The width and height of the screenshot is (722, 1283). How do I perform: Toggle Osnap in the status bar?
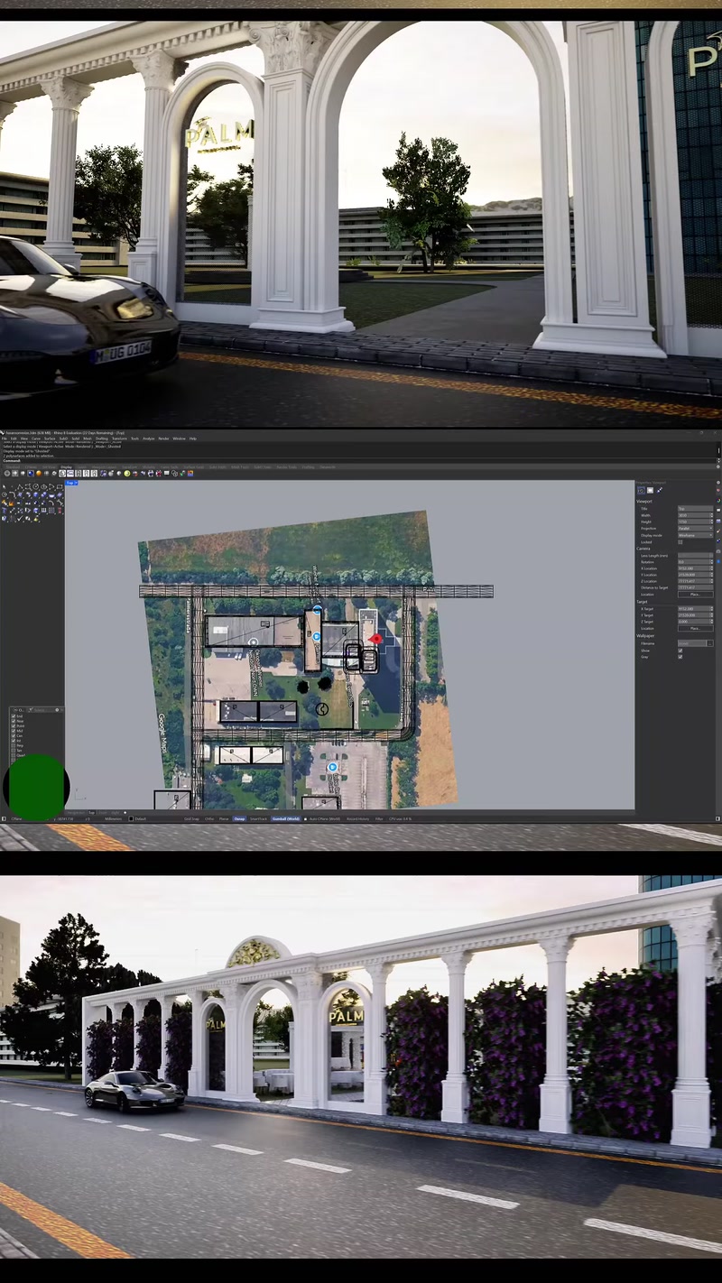coord(239,818)
